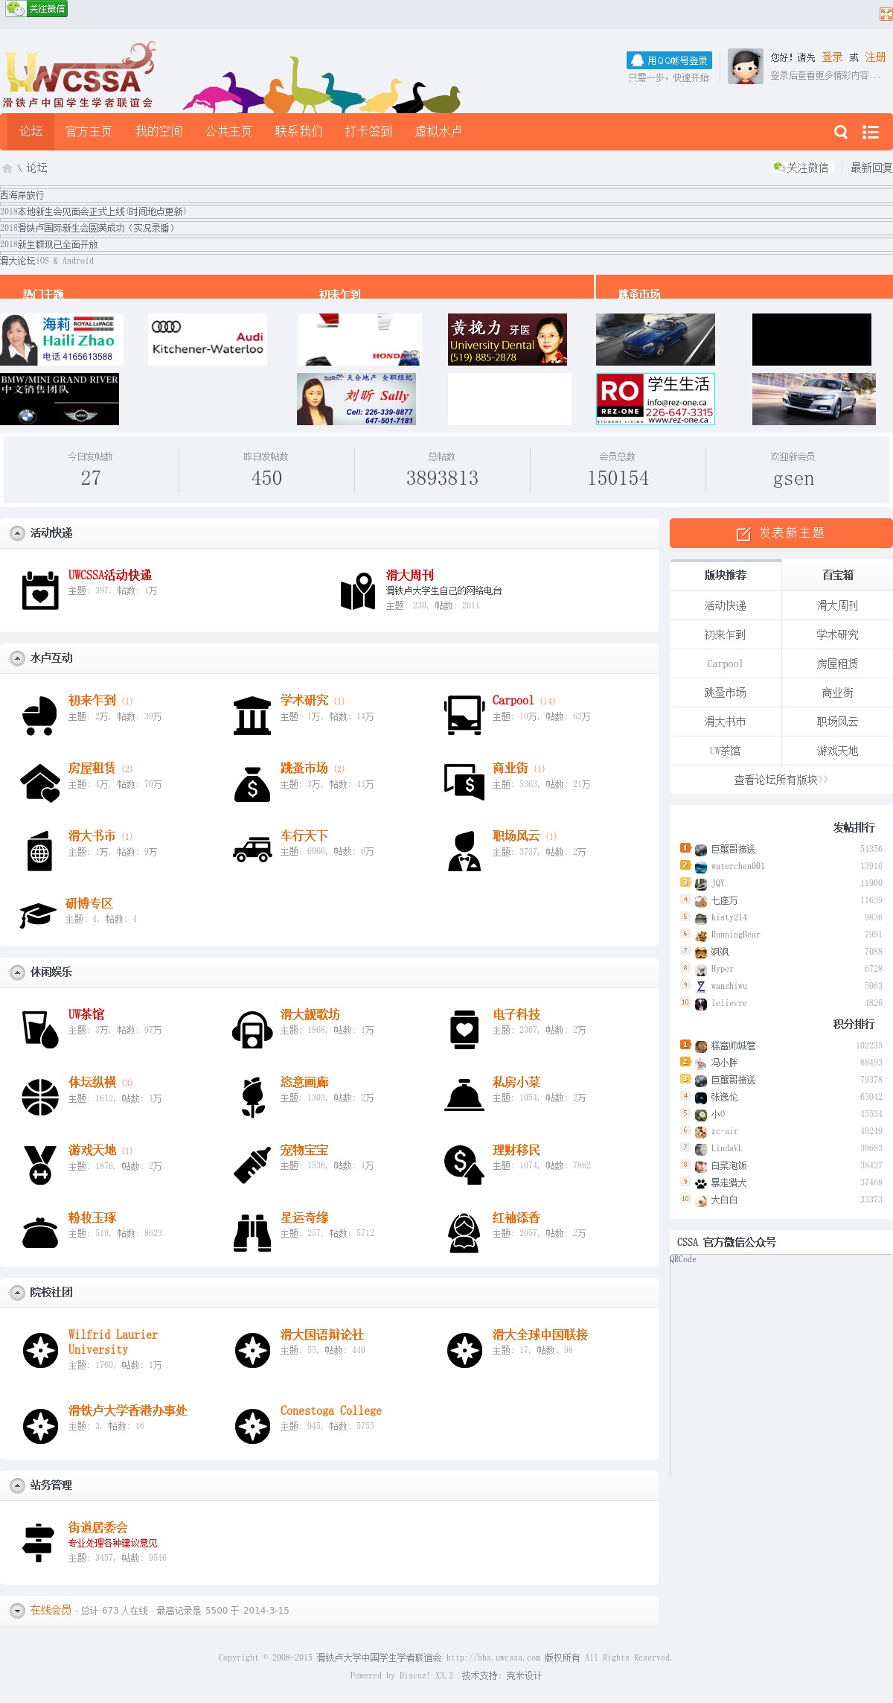Click the globe passport icon for 滑大书市

(39, 851)
